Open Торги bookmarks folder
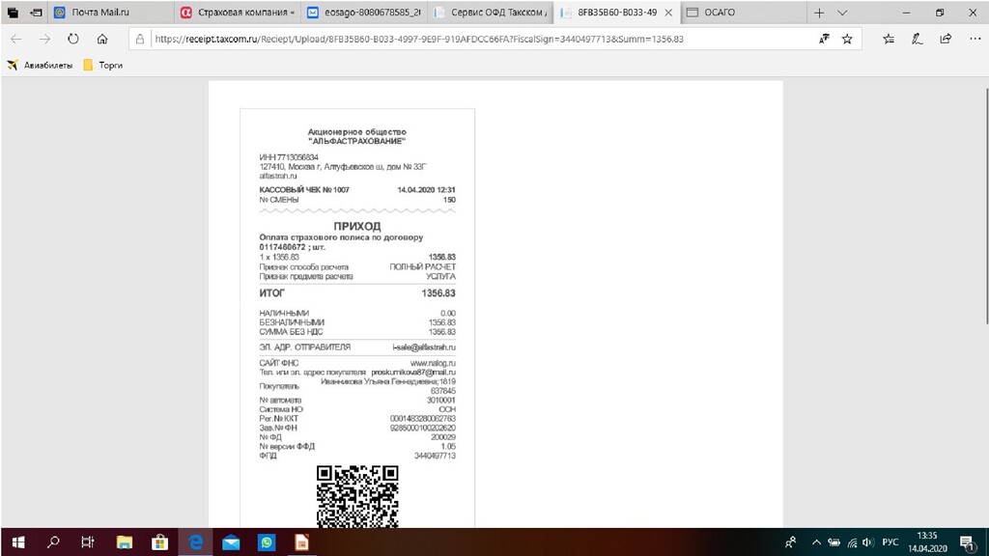 [102, 65]
